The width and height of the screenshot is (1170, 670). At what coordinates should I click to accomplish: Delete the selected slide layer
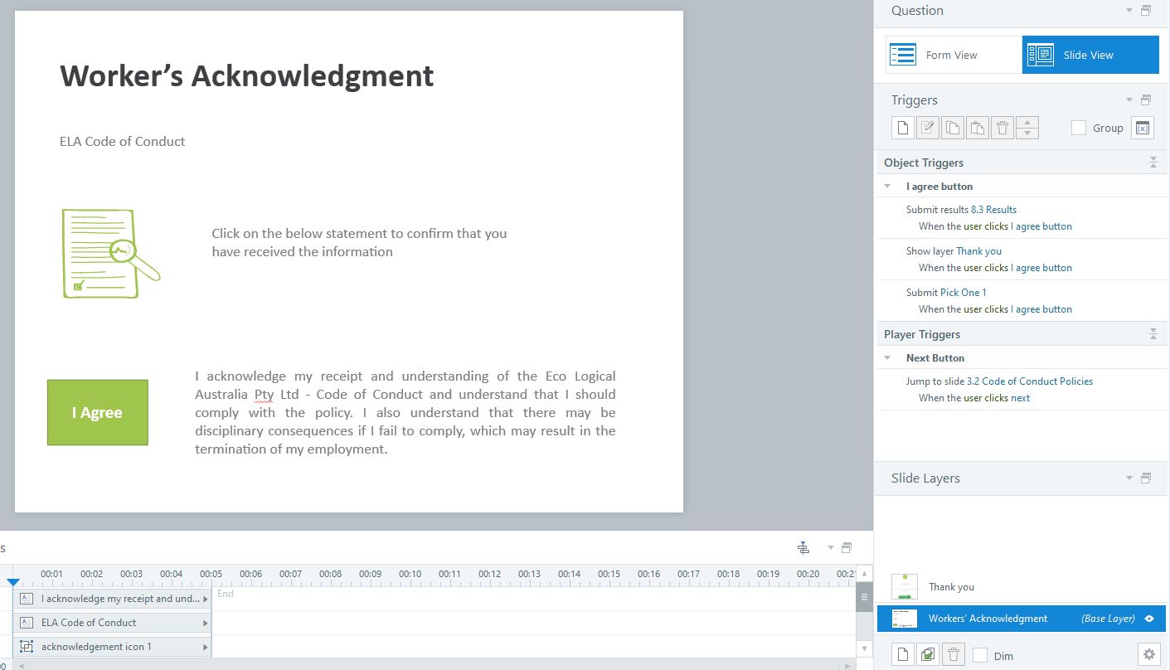[953, 654]
